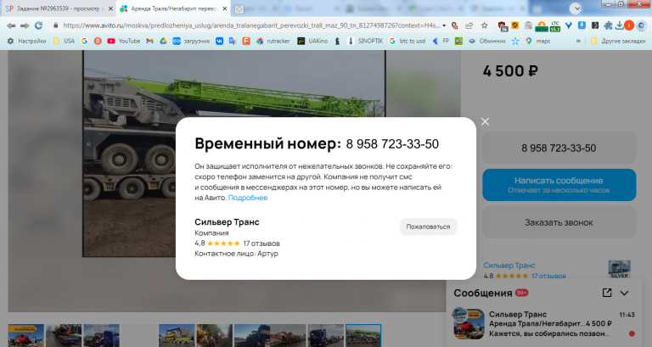This screenshot has width=652, height=347.
Task: Click Написать сообщение button
Action: 559,185
